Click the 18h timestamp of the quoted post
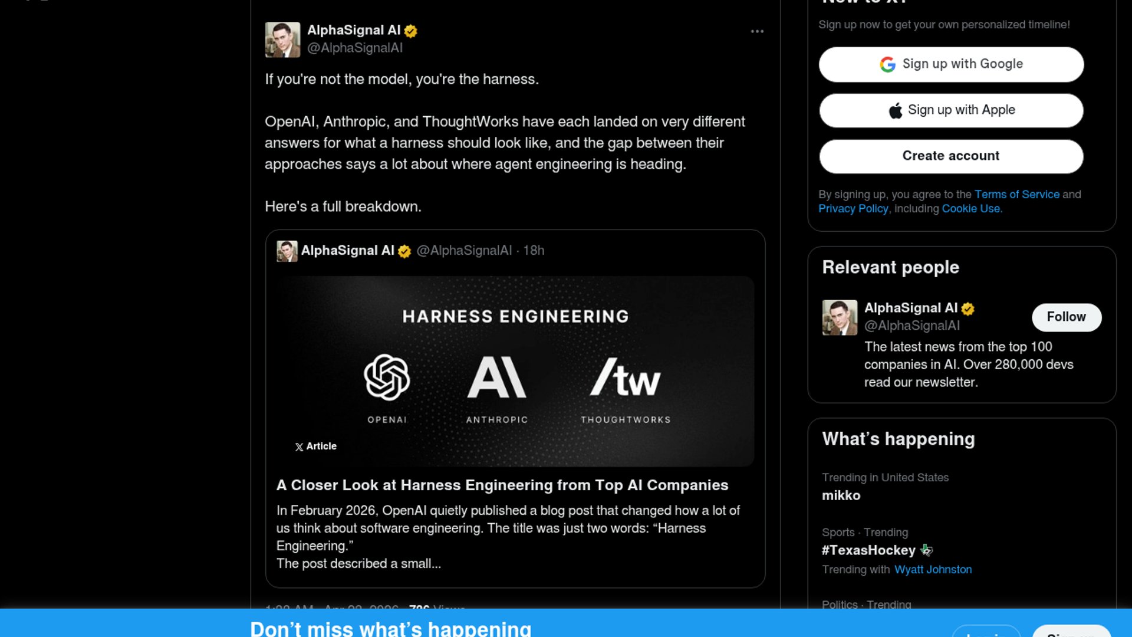Image resolution: width=1132 pixels, height=637 pixels. [534, 251]
